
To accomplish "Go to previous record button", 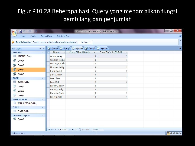I will point(58,130).
